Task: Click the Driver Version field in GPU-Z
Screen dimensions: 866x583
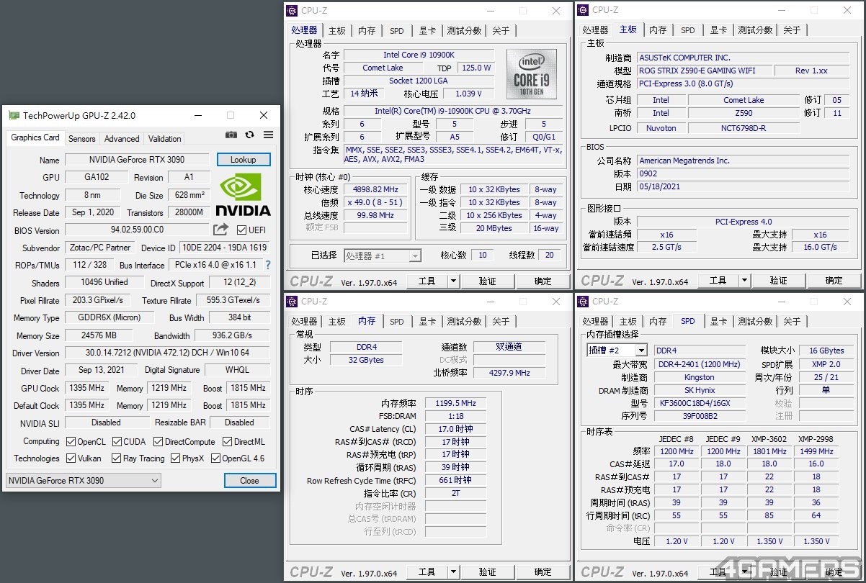Action: click(167, 353)
